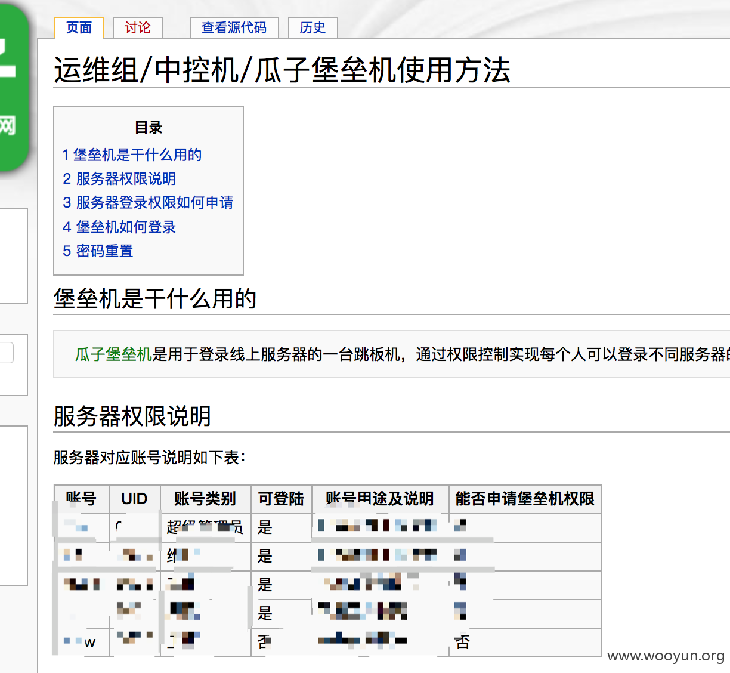
Task: Switch to the 讨论 tab
Action: [138, 28]
